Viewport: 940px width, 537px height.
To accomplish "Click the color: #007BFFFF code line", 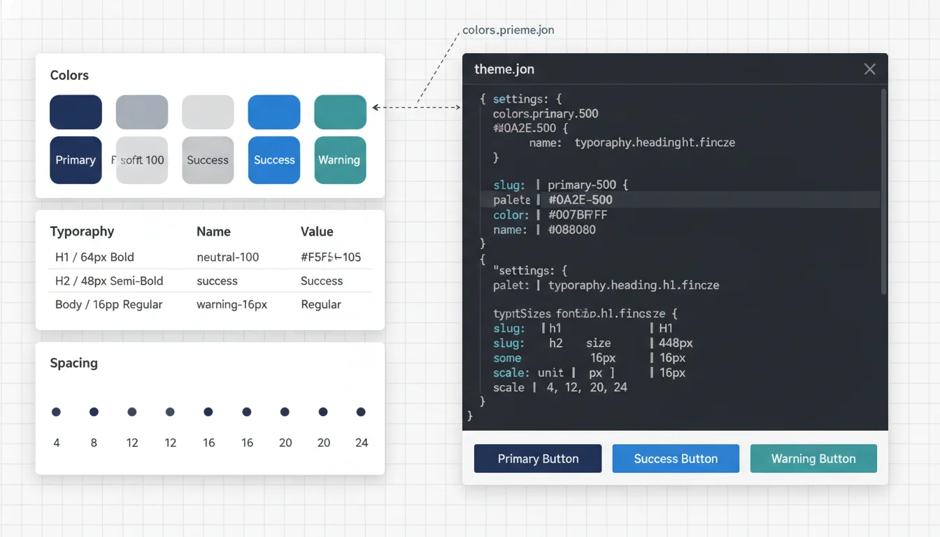I will coord(550,215).
